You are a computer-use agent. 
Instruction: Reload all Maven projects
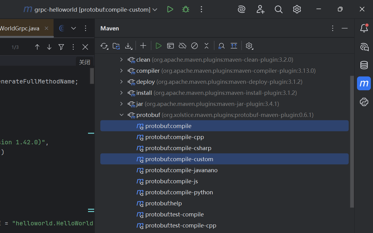[104, 46]
